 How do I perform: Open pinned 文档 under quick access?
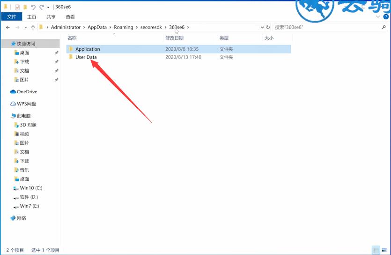(x=24, y=71)
